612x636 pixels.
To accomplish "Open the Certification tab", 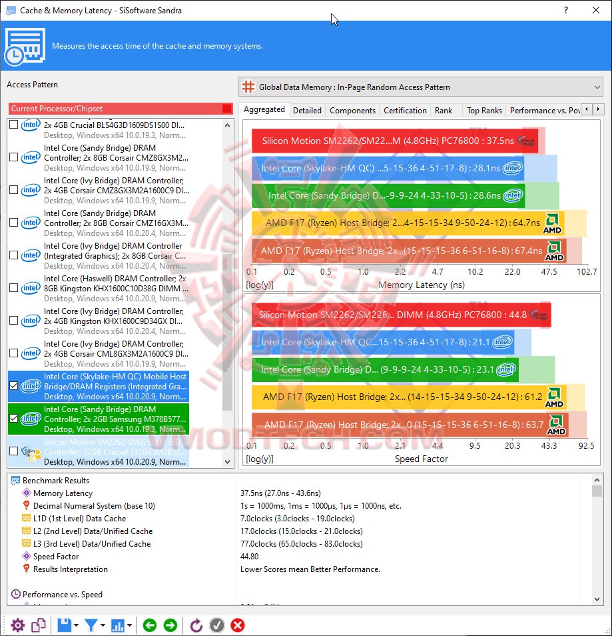I will pos(405,110).
